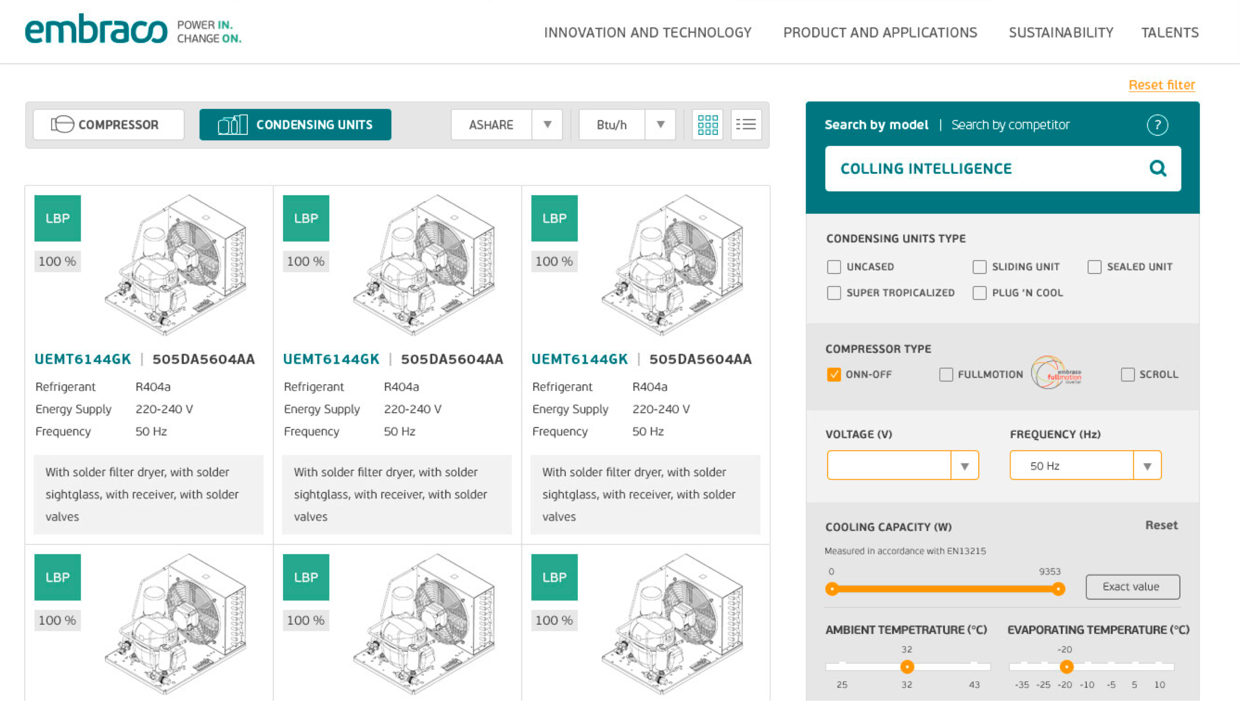Open the Btu/h unit dropdown
Image resolution: width=1240 pixels, height=701 pixels.
[627, 125]
